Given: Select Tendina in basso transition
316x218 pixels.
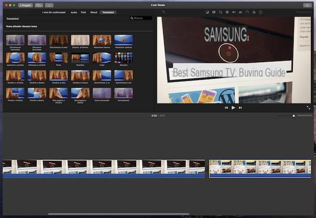Looking at the screenshot, I should (x=80, y=77).
